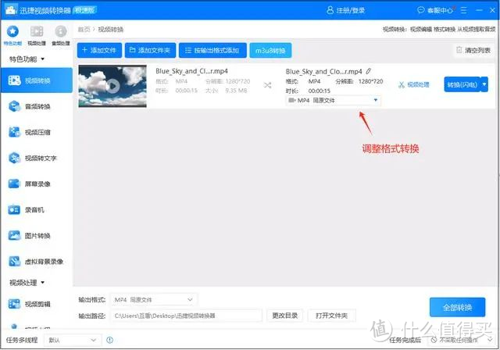Viewport: 500px width, 350px height.
Task: Start 全部转换 conversion
Action: pyautogui.click(x=457, y=307)
